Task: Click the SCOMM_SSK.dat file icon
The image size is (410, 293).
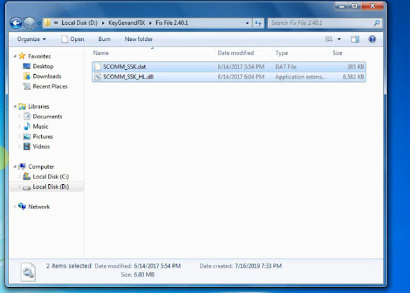Action: [98, 67]
